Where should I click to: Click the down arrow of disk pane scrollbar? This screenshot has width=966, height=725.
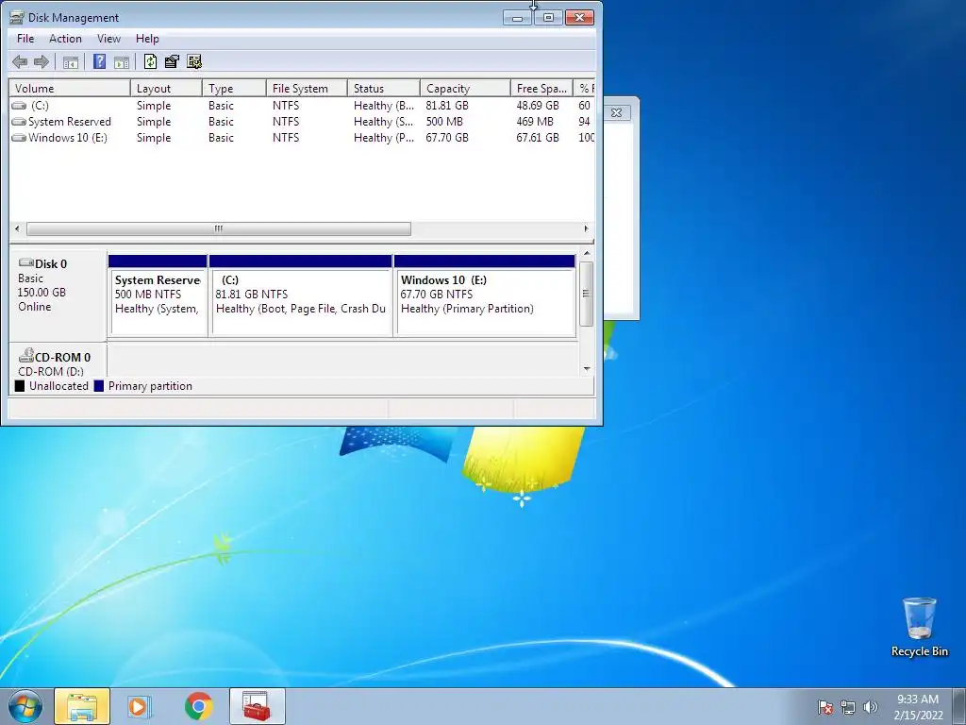pyautogui.click(x=587, y=369)
